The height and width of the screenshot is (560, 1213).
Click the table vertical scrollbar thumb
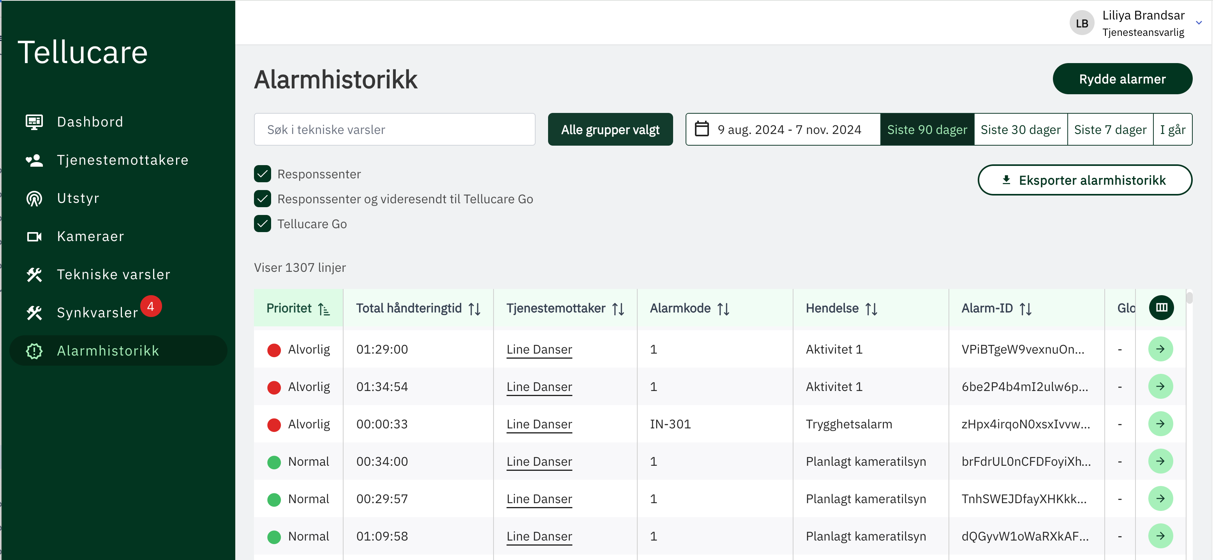1189,298
